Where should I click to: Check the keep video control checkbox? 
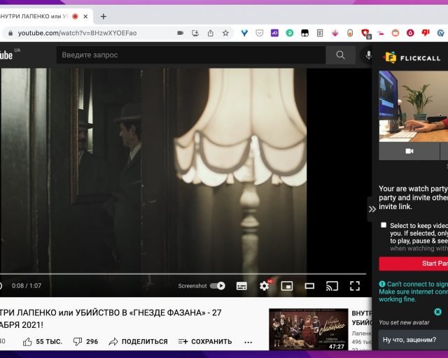pos(384,225)
